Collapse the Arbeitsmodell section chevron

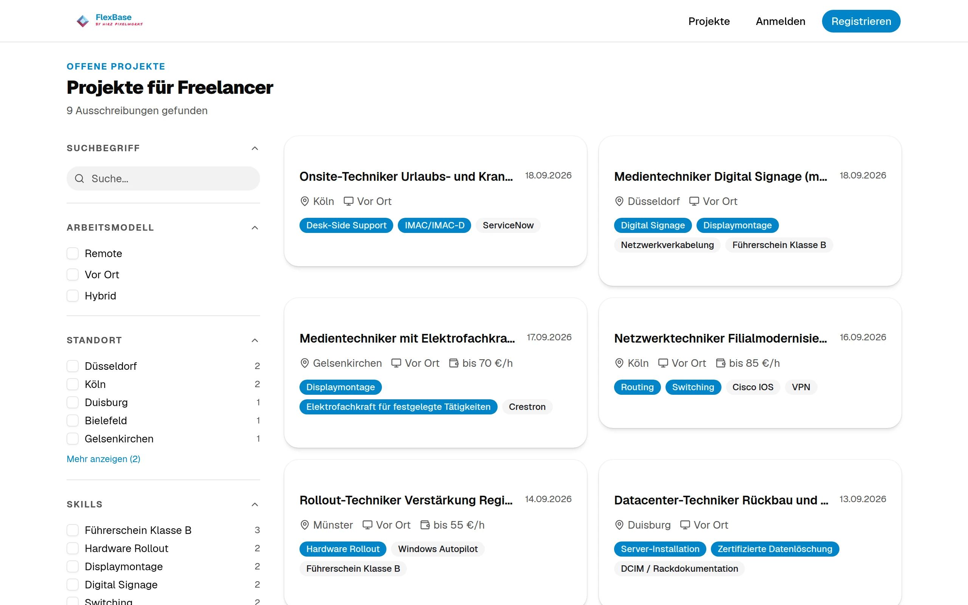coord(255,228)
